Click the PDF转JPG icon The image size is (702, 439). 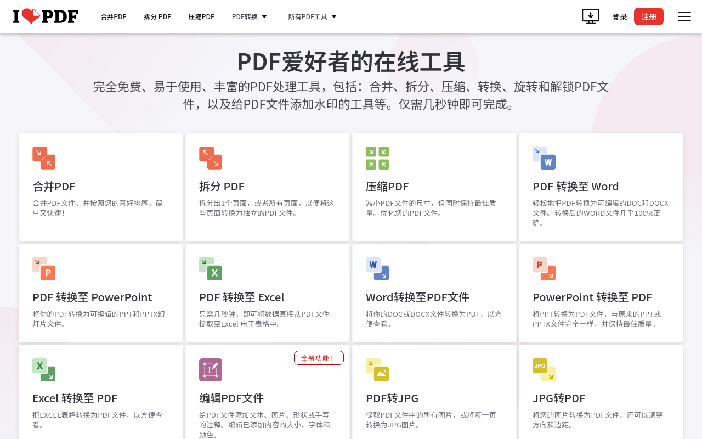tap(377, 370)
